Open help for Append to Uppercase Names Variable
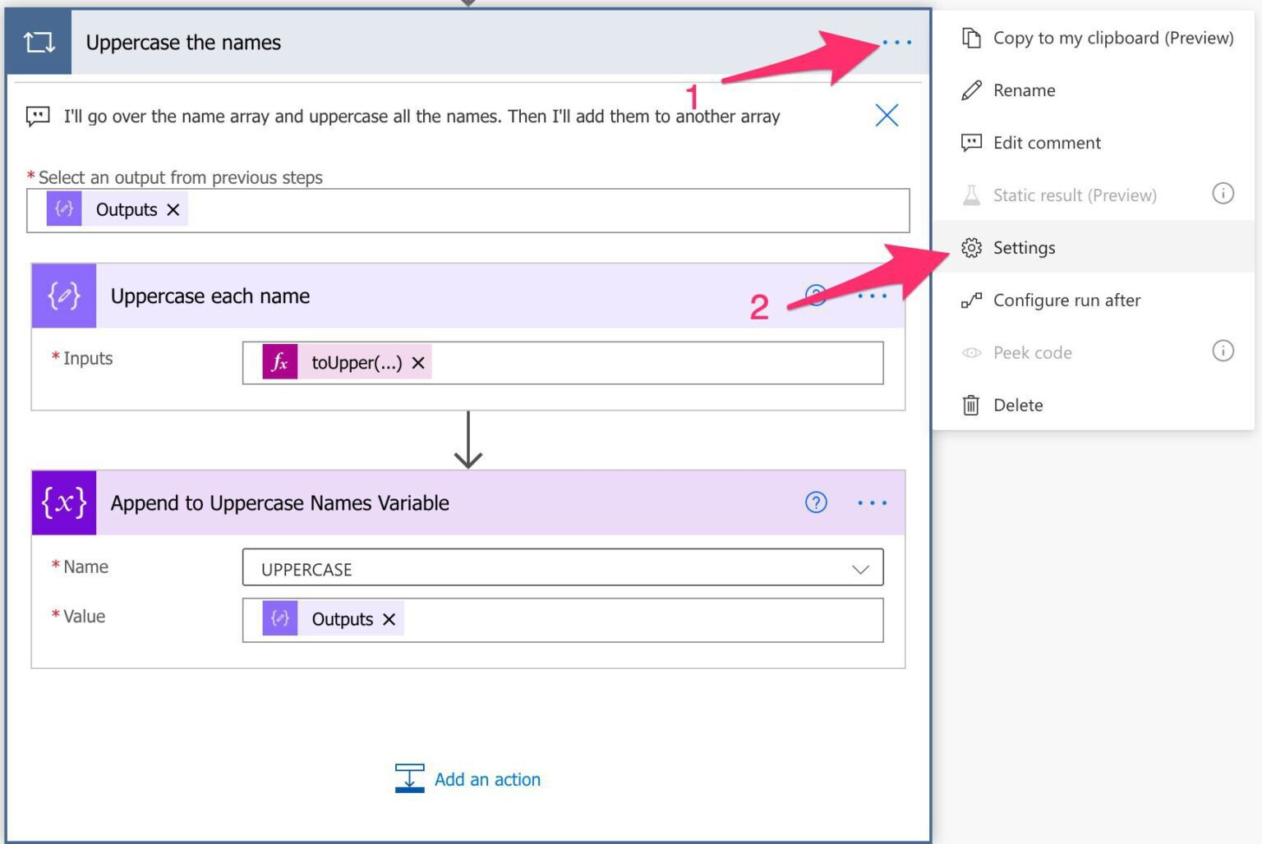 [815, 502]
